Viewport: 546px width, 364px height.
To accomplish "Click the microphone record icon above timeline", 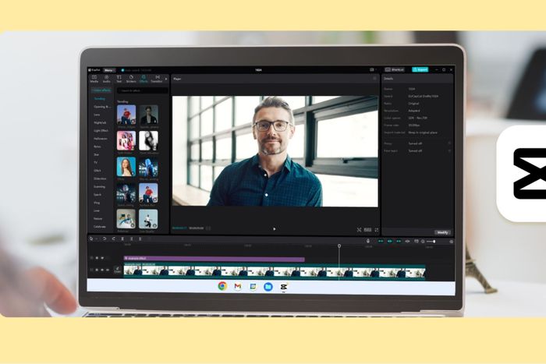I will pos(368,241).
